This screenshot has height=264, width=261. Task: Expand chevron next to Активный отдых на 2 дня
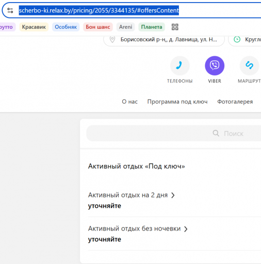(x=173, y=195)
